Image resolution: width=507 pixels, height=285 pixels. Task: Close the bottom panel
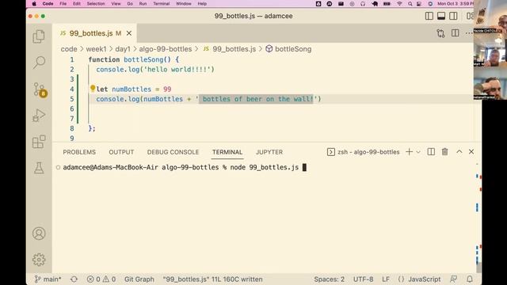471,151
